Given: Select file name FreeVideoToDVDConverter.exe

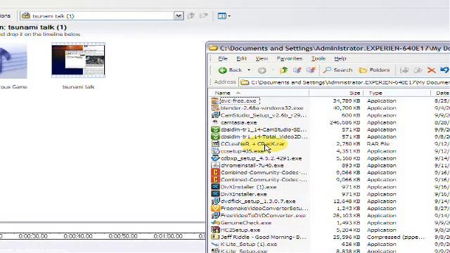Looking at the screenshot, I should click(263, 216).
